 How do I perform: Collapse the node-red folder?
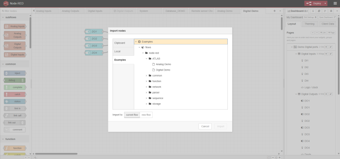pyautogui.click(x=143, y=53)
